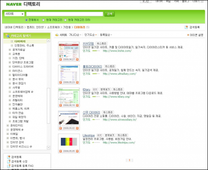Click previous arrow on 2009.05.02 thumbnail
Viewport: 208px width, 170px height.
60,128
